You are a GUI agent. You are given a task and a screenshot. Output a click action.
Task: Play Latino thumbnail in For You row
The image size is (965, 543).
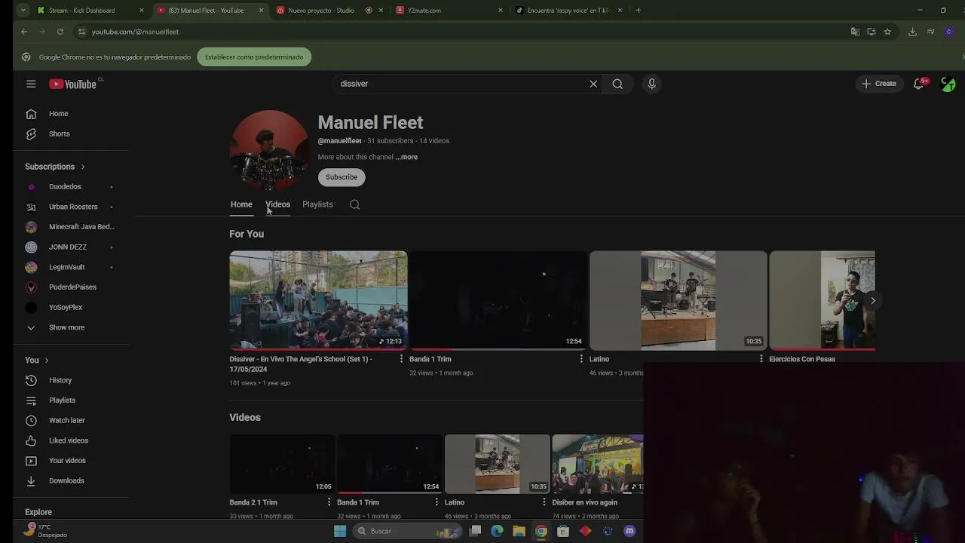(678, 300)
